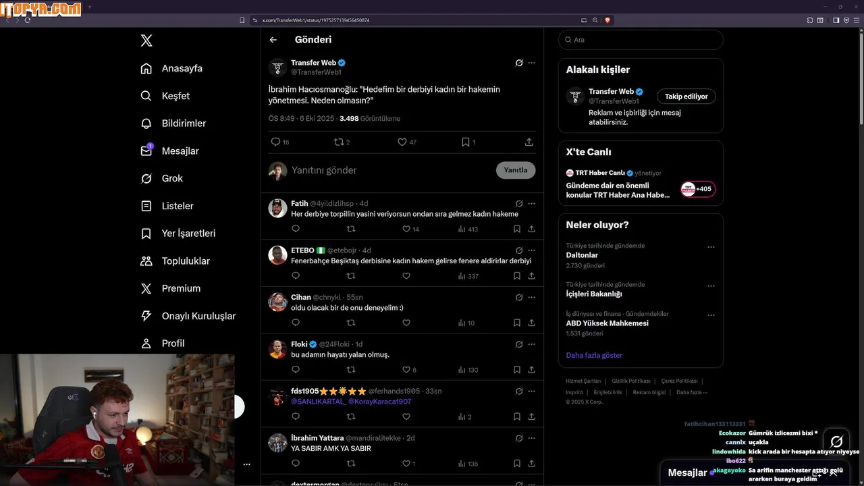Open Listeler page
Image resolution: width=864 pixels, height=486 pixels.
pyautogui.click(x=167, y=206)
